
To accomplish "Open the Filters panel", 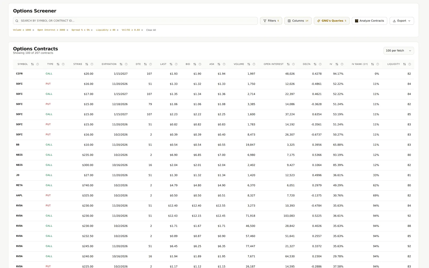I will (x=271, y=21).
